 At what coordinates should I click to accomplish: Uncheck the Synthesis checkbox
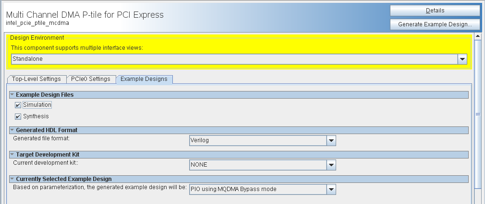18,116
